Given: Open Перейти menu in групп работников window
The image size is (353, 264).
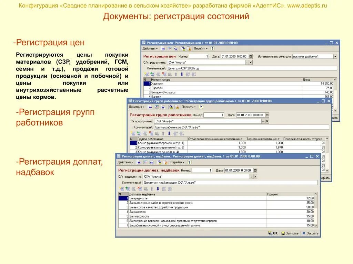Looking at the screenshot, I should click(189, 107).
